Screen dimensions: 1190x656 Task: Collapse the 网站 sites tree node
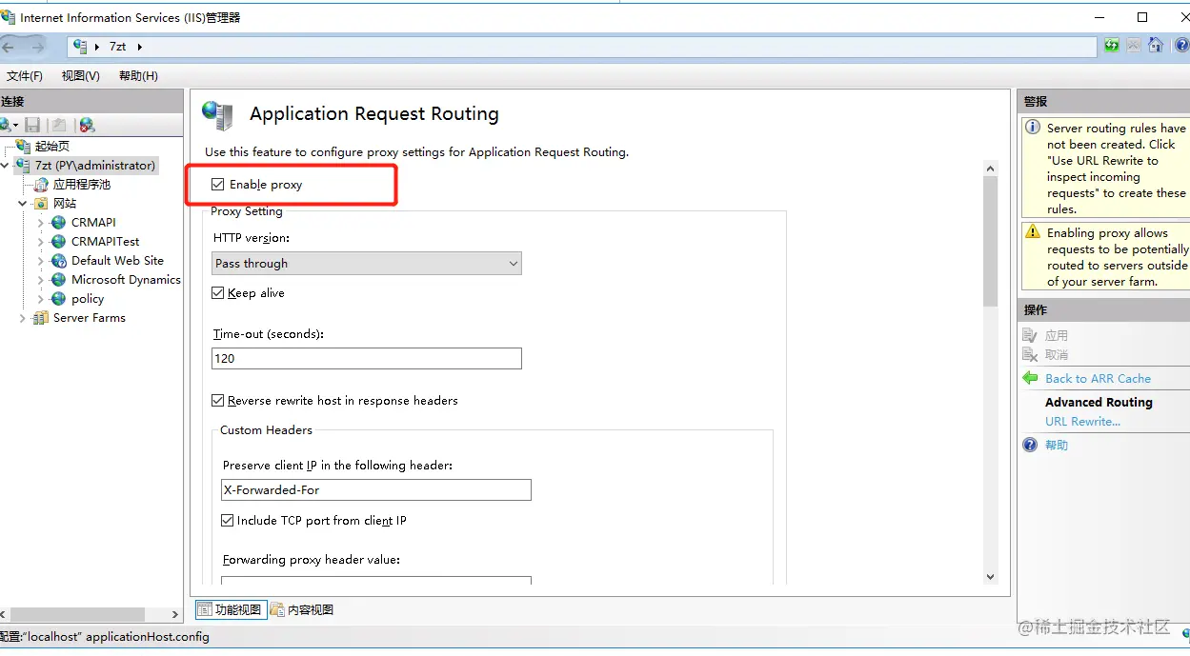coord(23,203)
